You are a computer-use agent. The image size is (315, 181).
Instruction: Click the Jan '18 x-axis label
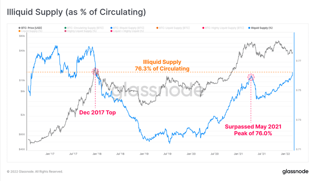(97, 154)
